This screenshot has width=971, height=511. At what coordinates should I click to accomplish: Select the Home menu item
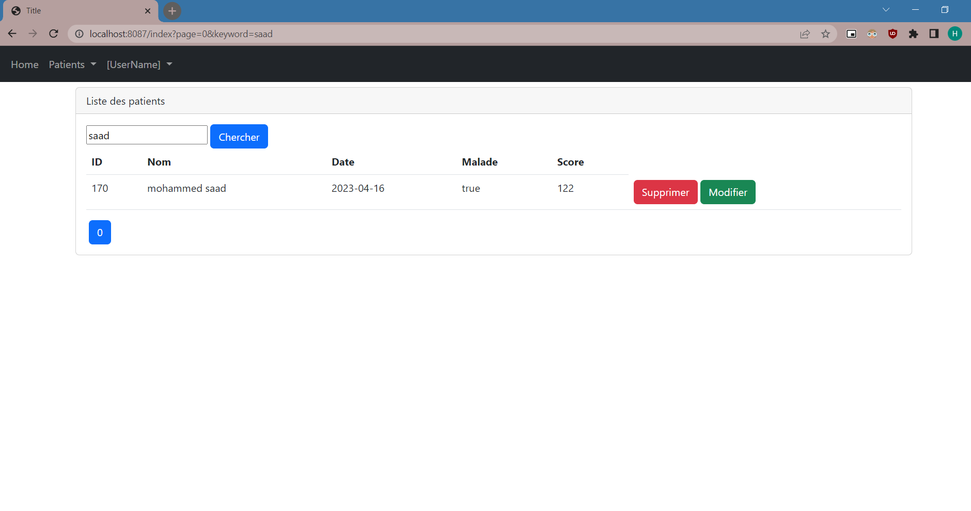coord(24,64)
